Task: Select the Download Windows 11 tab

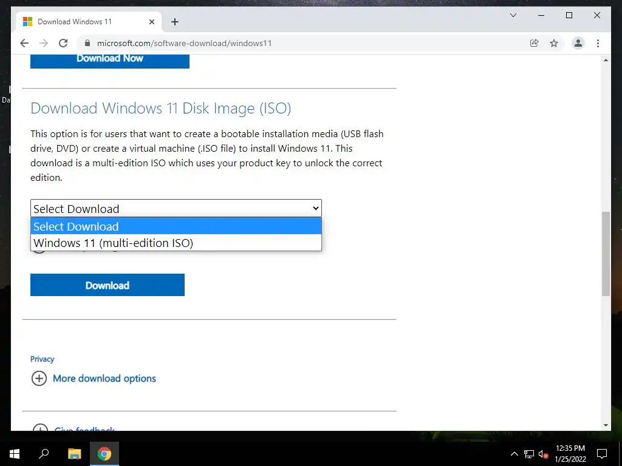Action: (x=89, y=22)
